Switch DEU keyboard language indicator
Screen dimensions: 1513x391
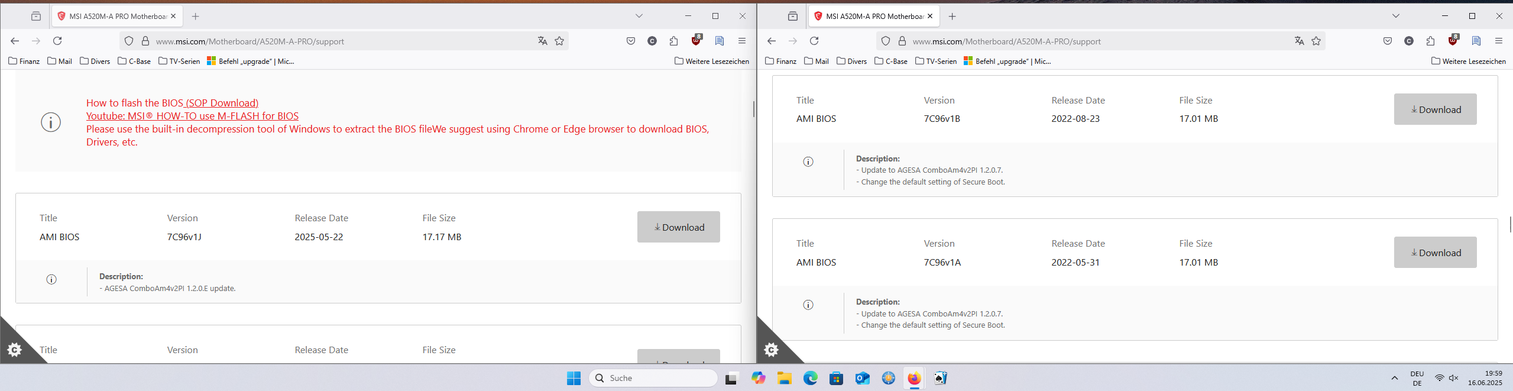[x=1417, y=378]
